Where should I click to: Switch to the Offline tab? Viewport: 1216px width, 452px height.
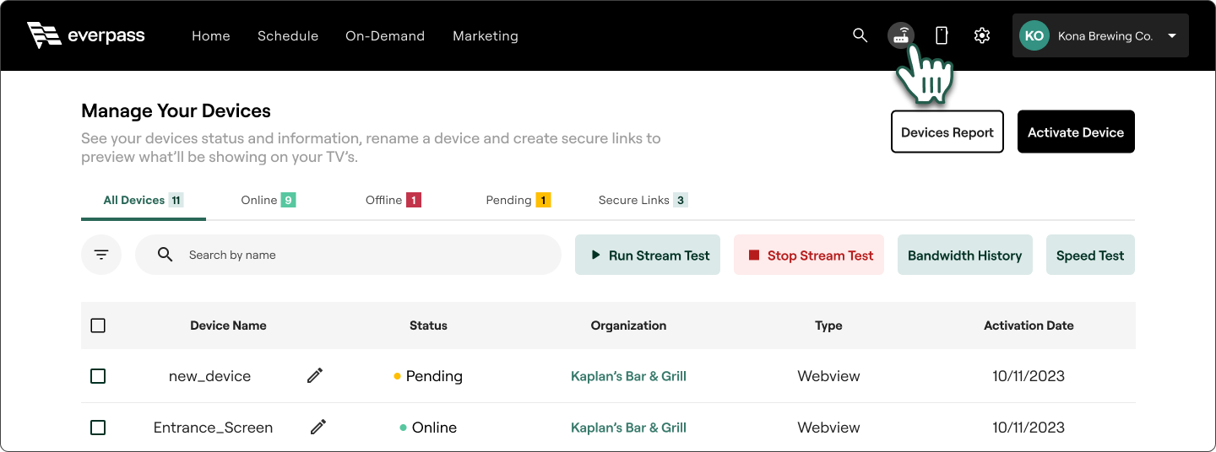pyautogui.click(x=394, y=200)
